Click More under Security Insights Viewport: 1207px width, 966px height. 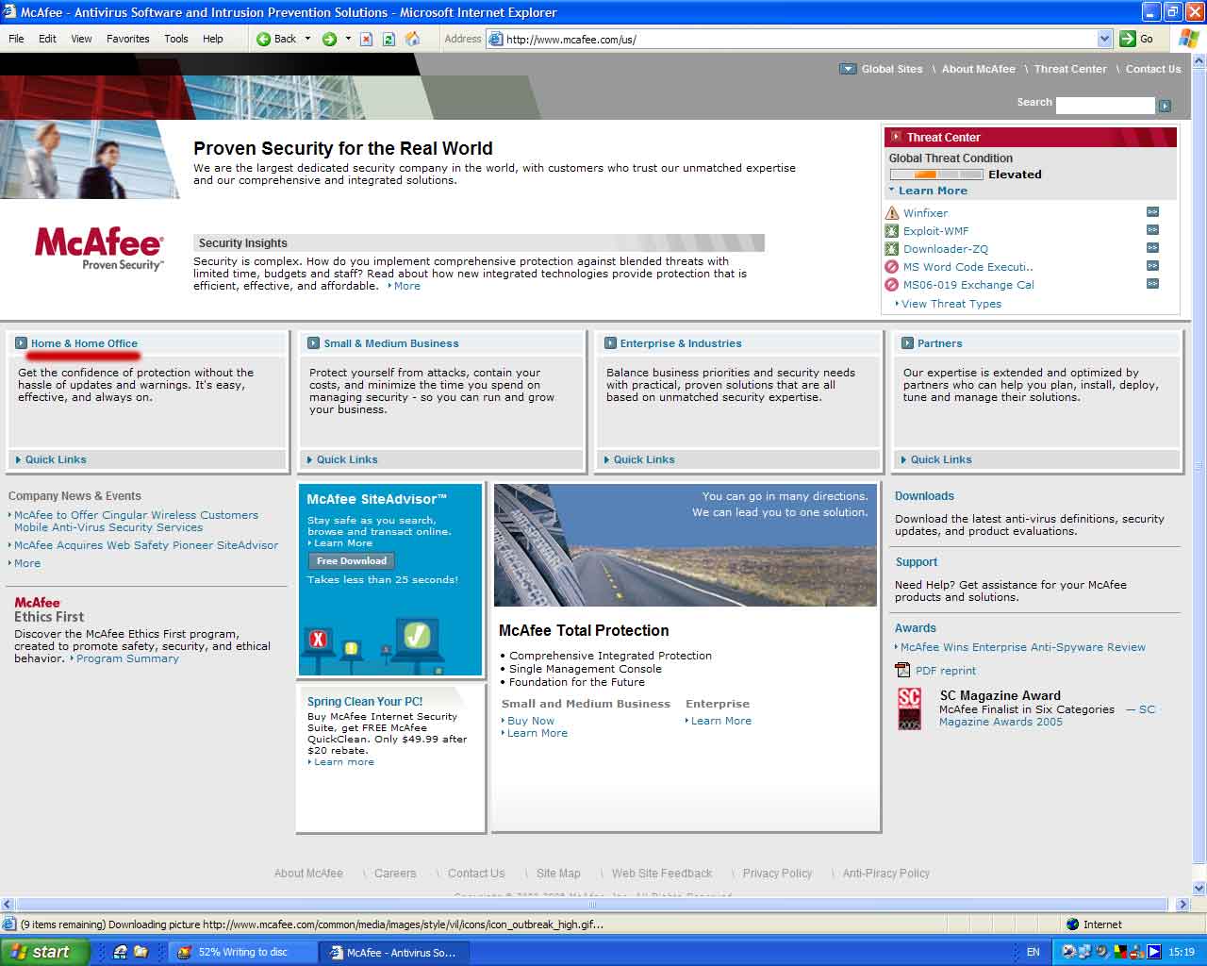[x=405, y=286]
